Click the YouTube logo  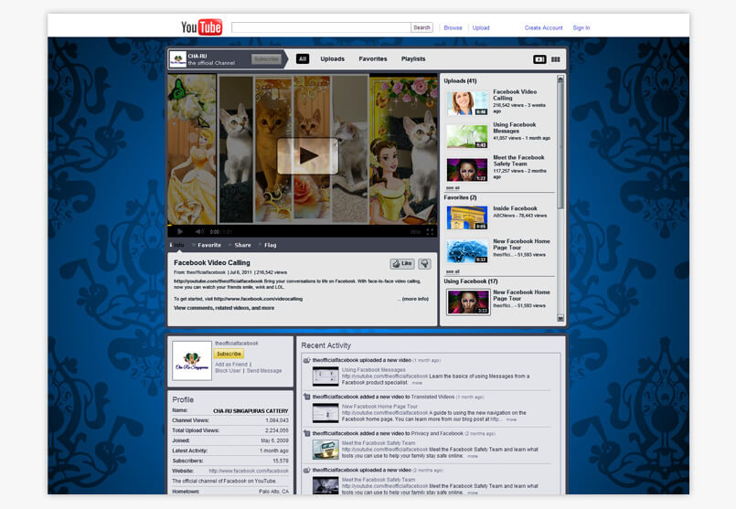pos(201,27)
